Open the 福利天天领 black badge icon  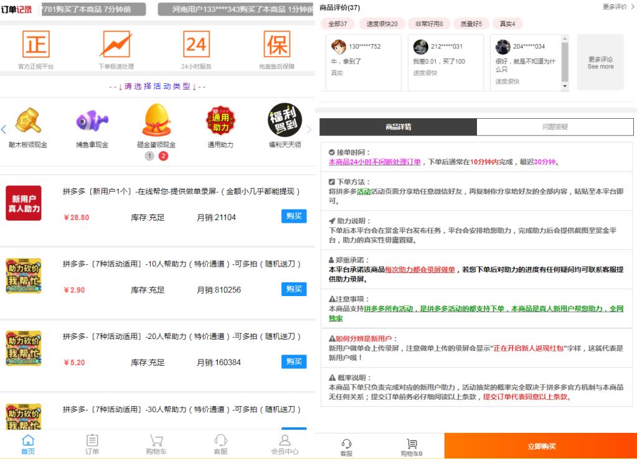(285, 120)
